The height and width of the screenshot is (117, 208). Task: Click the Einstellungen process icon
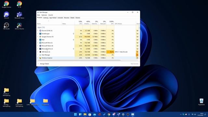coord(40,34)
